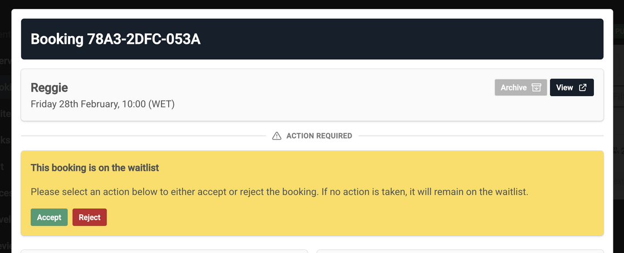Reject the waitlisted booking
This screenshot has width=624, height=253.
point(89,217)
